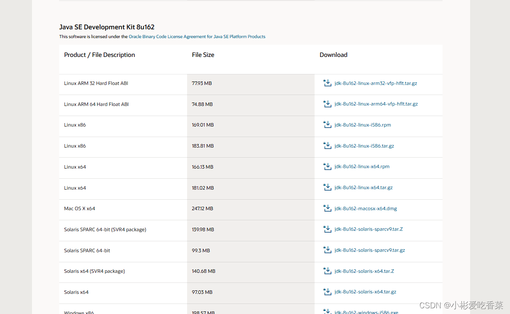Click the Download column header

333,55
